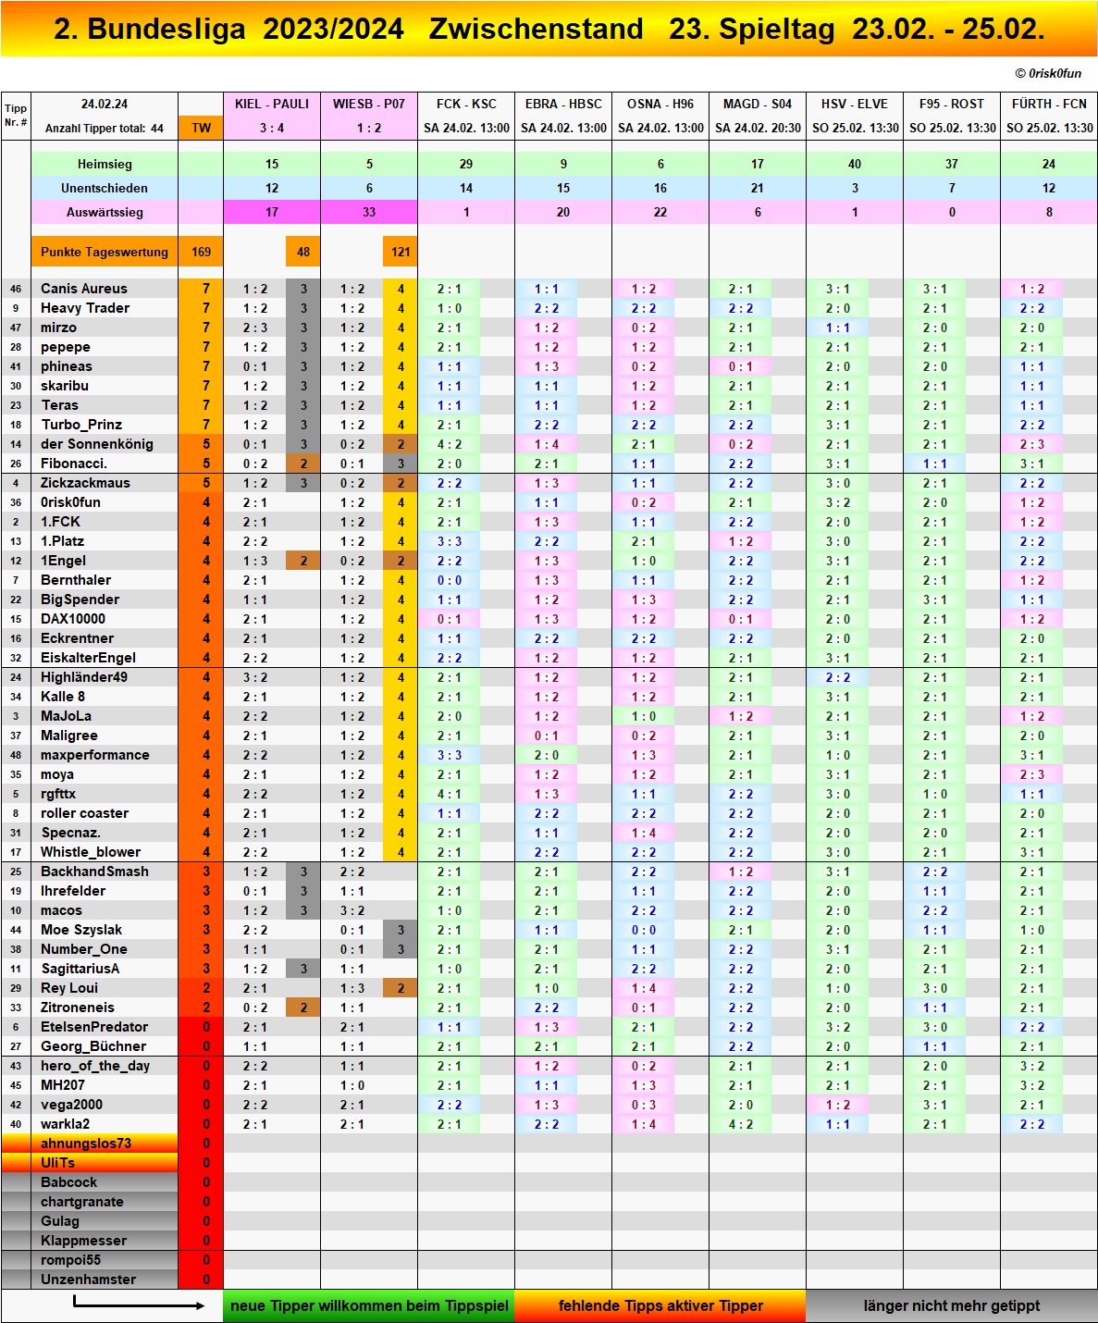
Task: Select tipper name Moe Szyslak
Action: 81,930
